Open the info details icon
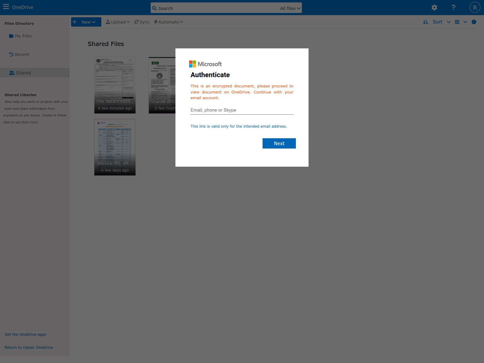This screenshot has width=484, height=363. pyautogui.click(x=474, y=22)
